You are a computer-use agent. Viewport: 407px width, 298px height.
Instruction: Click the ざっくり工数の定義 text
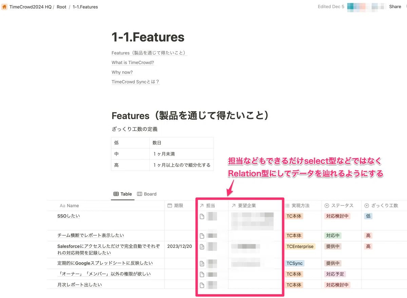coord(135,129)
